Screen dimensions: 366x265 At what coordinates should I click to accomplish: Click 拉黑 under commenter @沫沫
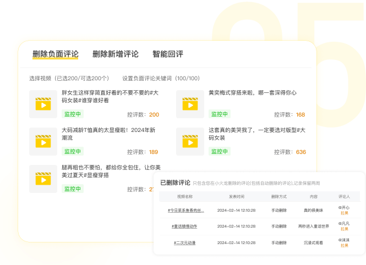(x=345, y=245)
